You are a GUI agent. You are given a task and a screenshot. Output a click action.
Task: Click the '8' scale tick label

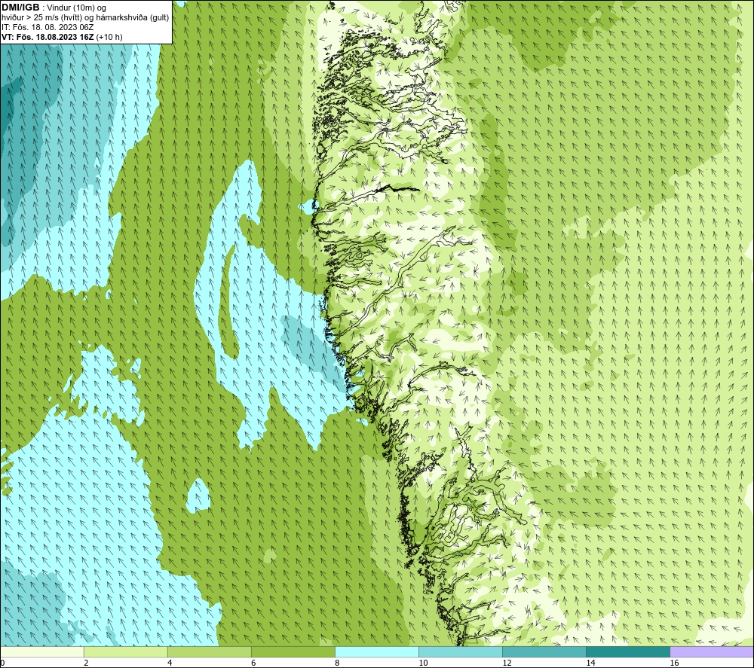[337, 663]
